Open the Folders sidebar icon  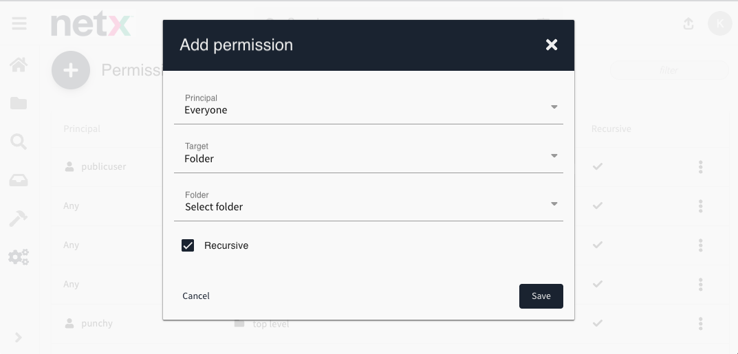pyautogui.click(x=19, y=103)
